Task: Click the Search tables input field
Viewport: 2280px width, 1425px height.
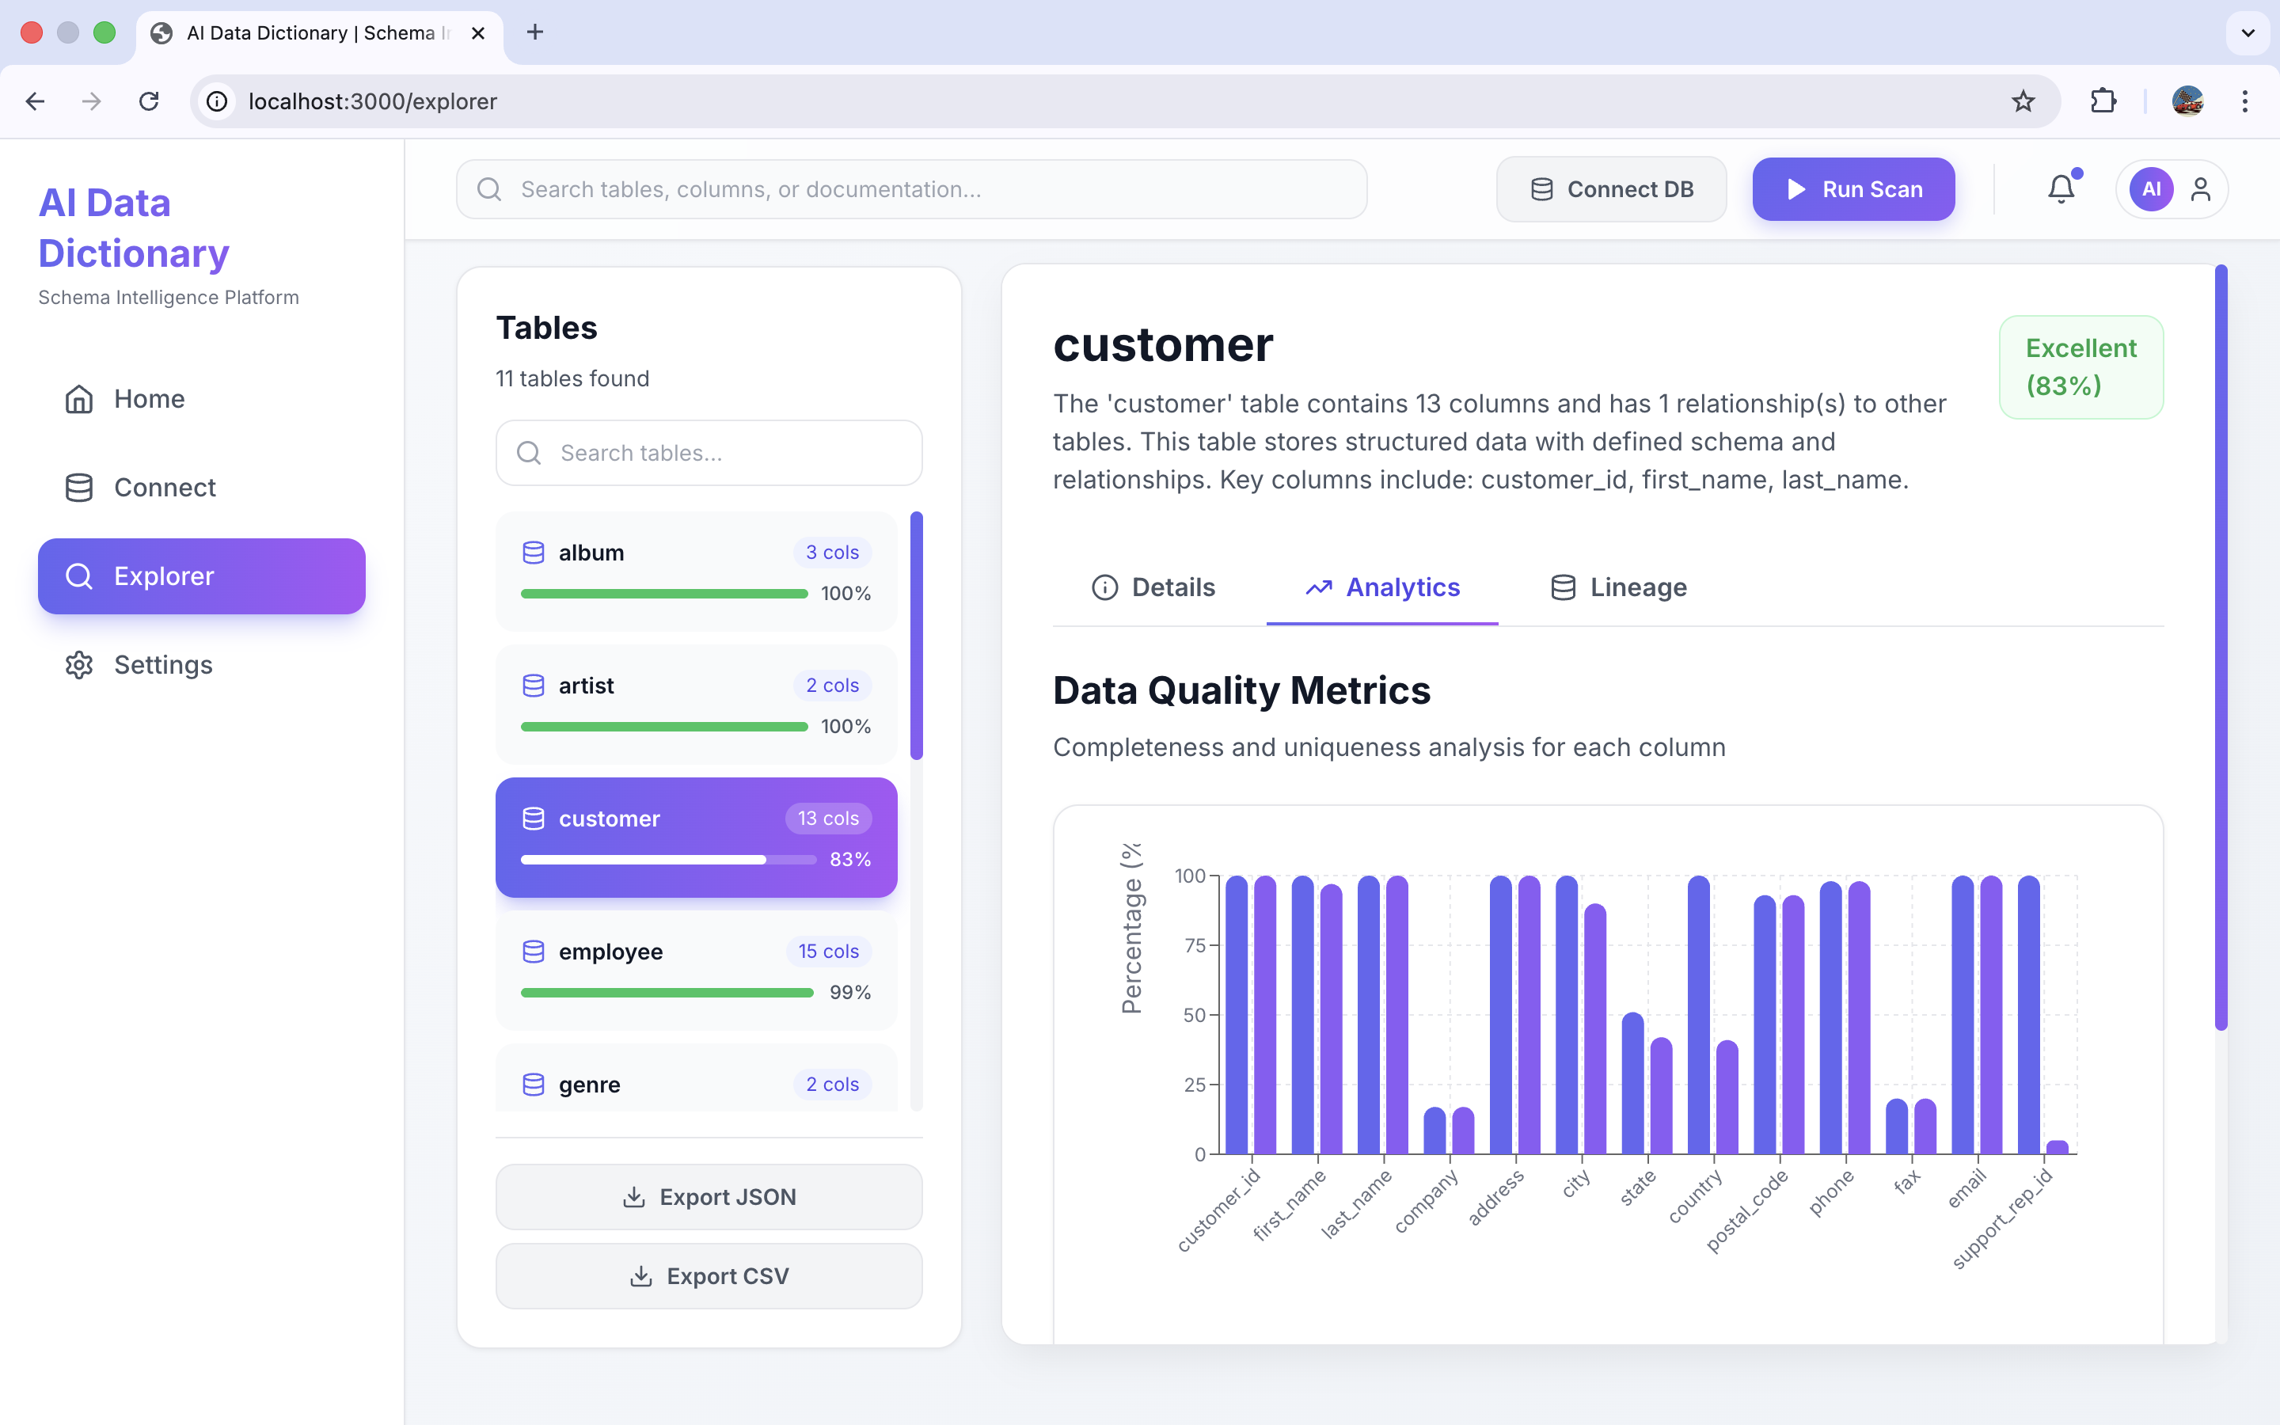Action: pos(709,452)
